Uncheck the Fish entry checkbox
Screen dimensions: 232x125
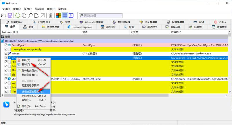point(6,66)
